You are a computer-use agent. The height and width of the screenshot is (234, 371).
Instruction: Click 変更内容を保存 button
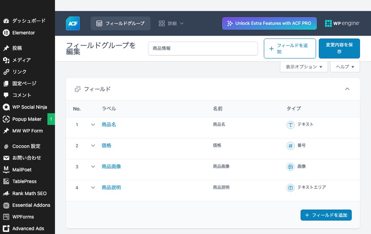pyautogui.click(x=339, y=49)
